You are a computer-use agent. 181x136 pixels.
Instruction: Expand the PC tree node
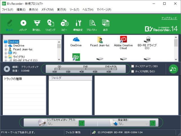point(6,53)
